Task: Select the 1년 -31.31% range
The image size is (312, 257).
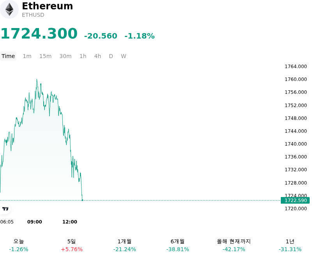Action: point(290,245)
